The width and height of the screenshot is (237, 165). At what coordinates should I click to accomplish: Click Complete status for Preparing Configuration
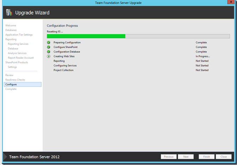tap(201, 43)
